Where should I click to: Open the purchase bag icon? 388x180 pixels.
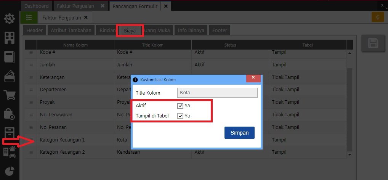[x=10, y=114]
